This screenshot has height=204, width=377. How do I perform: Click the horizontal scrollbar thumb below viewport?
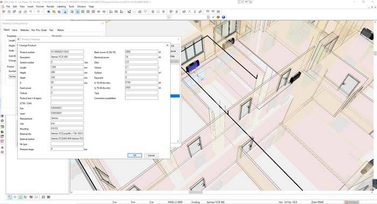(196, 192)
